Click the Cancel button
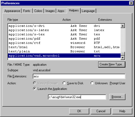Image resolution: width=135 pixels, height=117 pixels. 101,111
